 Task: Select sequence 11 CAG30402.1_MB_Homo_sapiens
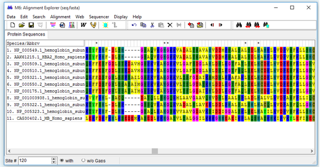[46, 118]
